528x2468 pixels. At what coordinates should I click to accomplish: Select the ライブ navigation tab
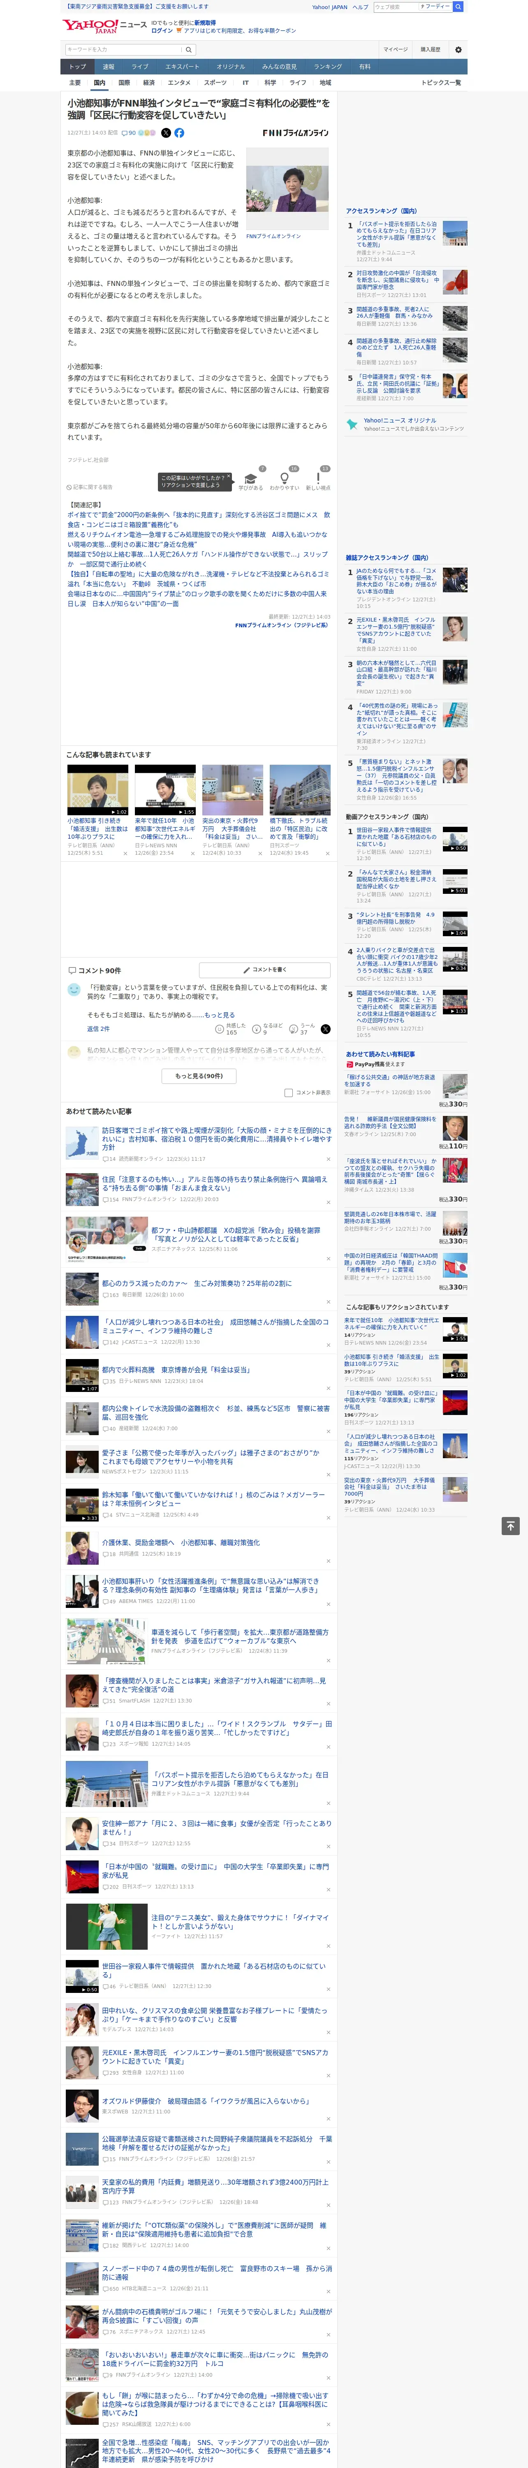(x=140, y=67)
